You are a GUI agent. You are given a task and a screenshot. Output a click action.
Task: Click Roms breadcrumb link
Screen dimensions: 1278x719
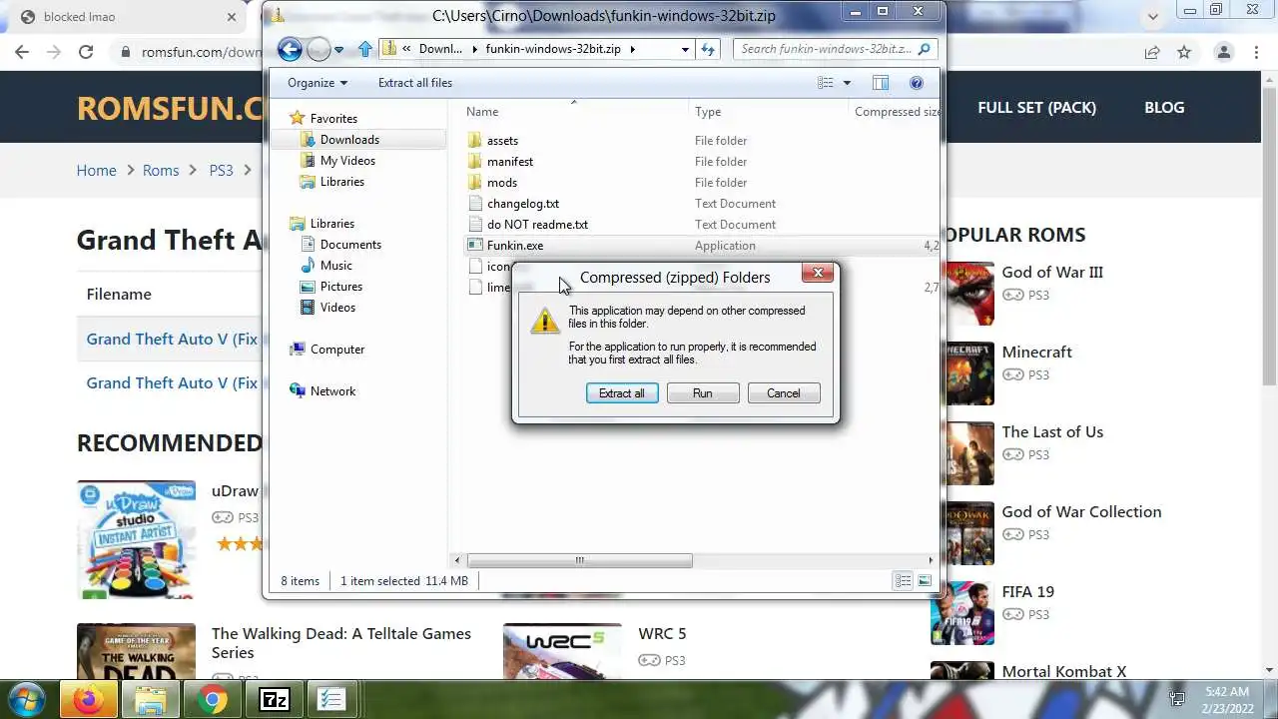pyautogui.click(x=161, y=171)
